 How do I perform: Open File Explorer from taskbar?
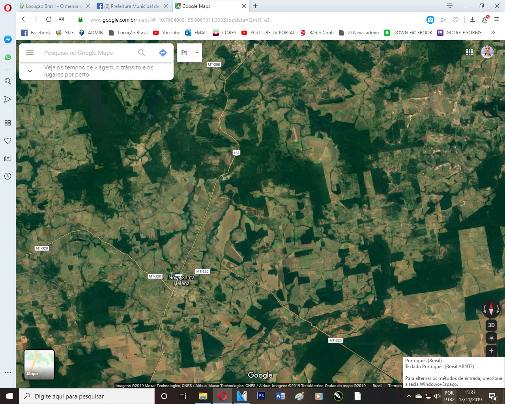(203, 396)
